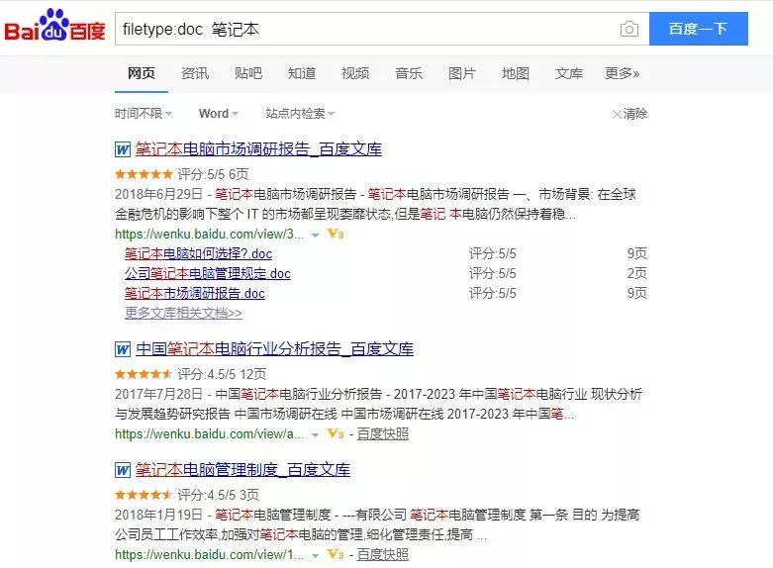This screenshot has width=773, height=568.
Task: Click V3 badge of wenku.baidu.com/view/a result
Action: tap(336, 433)
